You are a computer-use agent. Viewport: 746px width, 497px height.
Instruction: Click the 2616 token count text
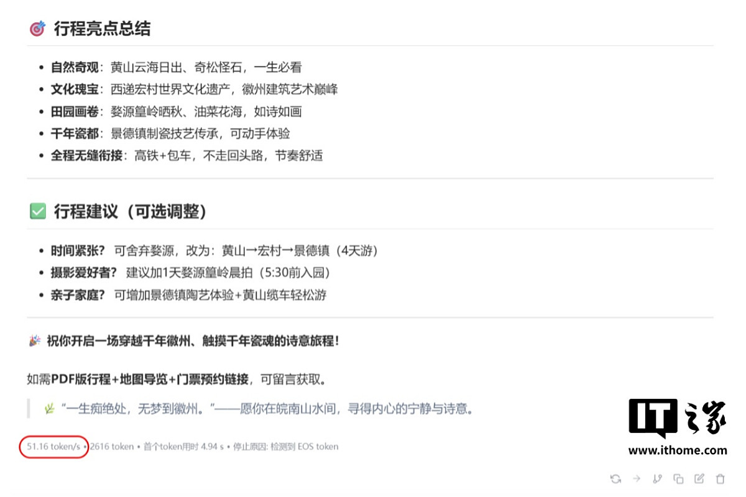tap(112, 446)
